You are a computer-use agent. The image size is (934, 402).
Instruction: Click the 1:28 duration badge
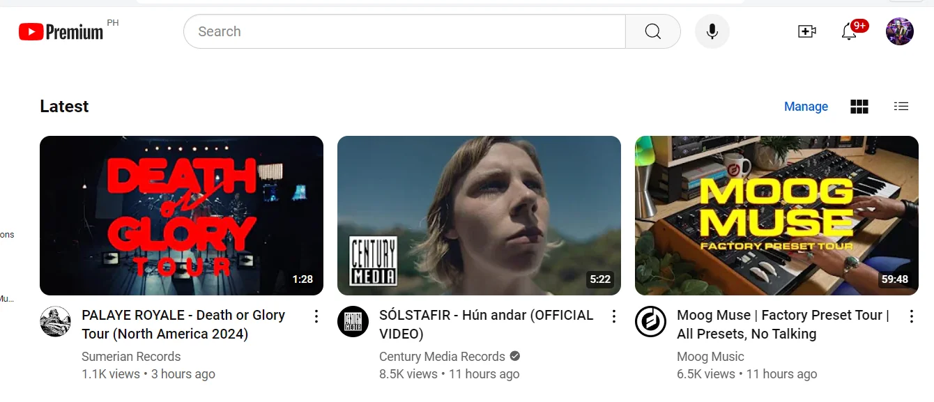(303, 279)
